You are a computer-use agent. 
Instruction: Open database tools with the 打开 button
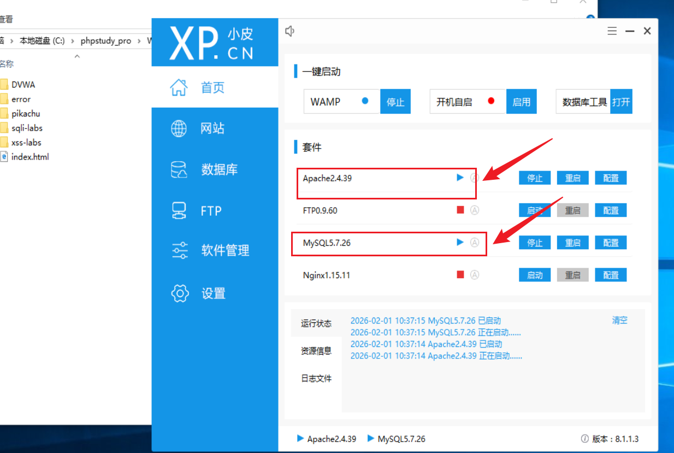(x=621, y=102)
